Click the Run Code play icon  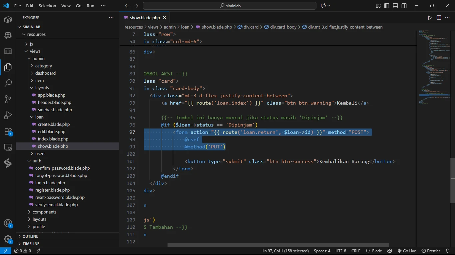tap(430, 18)
